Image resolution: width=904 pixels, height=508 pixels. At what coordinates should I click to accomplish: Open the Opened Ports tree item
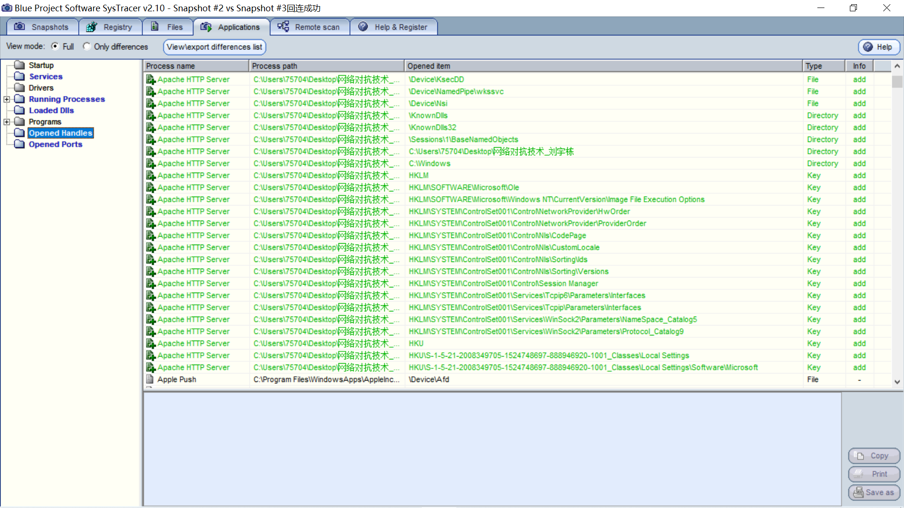tap(55, 144)
